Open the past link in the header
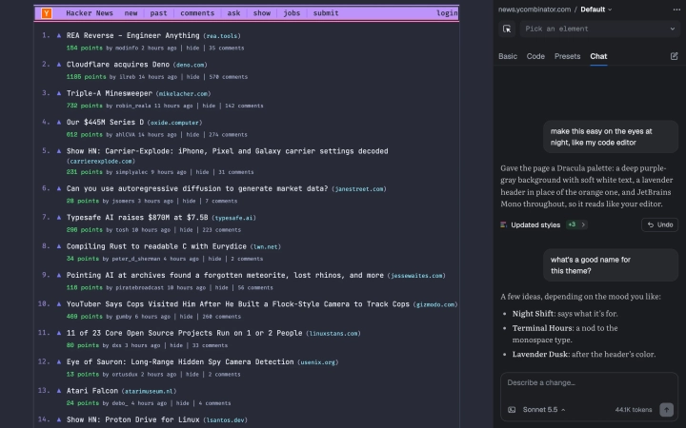Viewport: 686px width, 428px height. tap(158, 13)
